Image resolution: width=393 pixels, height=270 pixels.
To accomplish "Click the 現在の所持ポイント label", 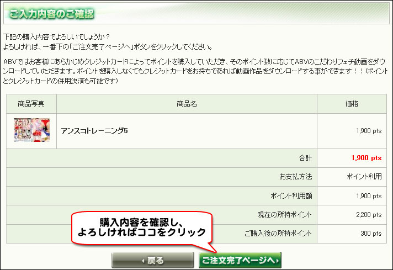I will click(x=284, y=215).
